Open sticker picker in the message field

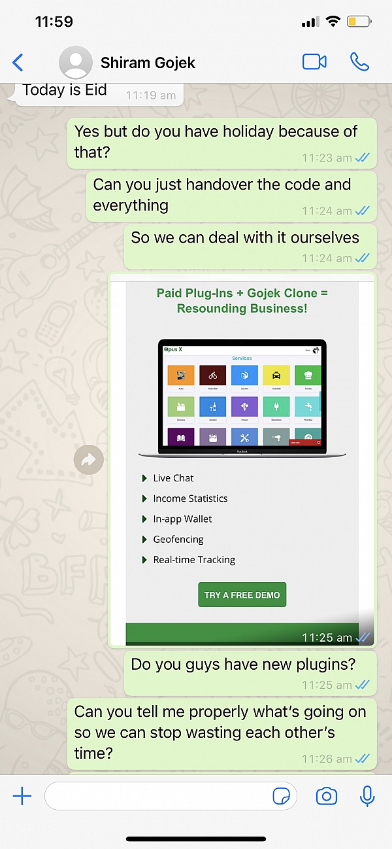281,796
